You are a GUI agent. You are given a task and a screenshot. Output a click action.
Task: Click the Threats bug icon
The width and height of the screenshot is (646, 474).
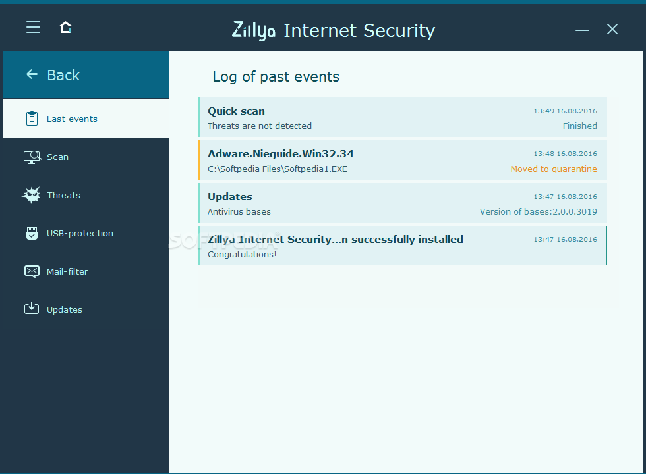click(32, 195)
